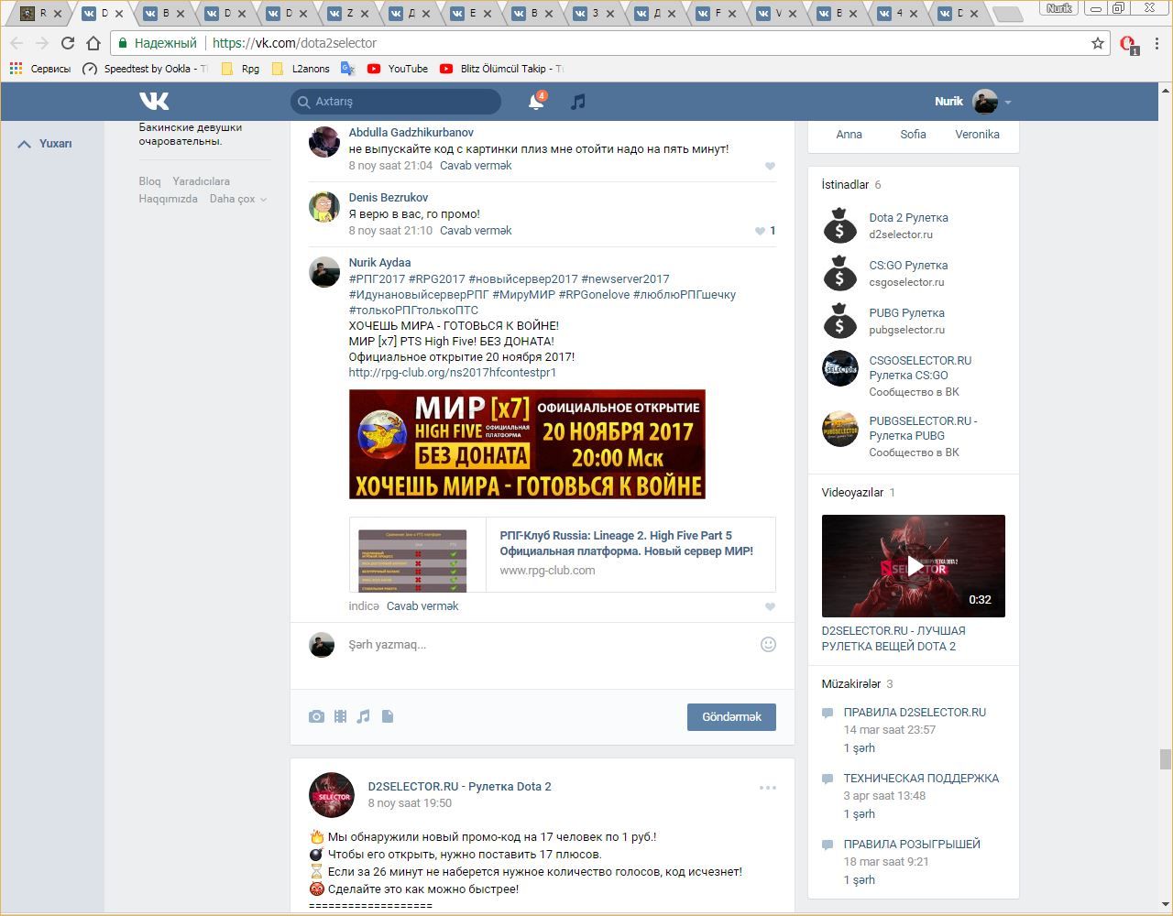Click the Göndərmək send button
Viewport: 1173px width, 916px height.
tap(731, 716)
